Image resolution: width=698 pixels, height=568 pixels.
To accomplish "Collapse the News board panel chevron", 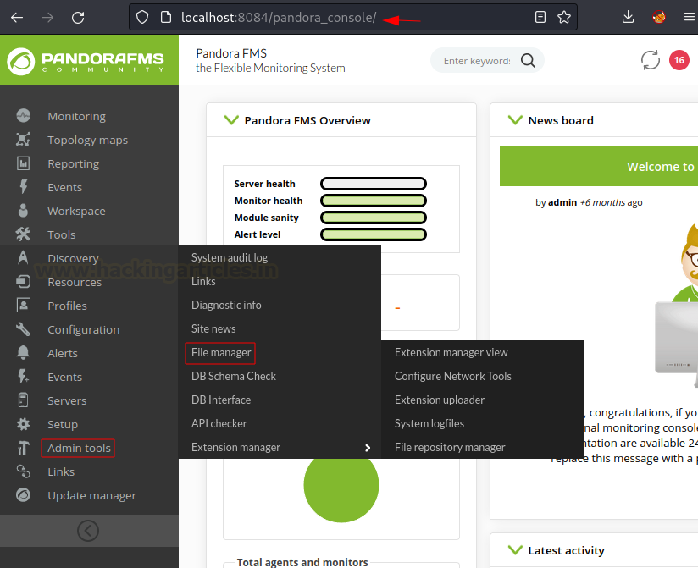I will (x=515, y=120).
